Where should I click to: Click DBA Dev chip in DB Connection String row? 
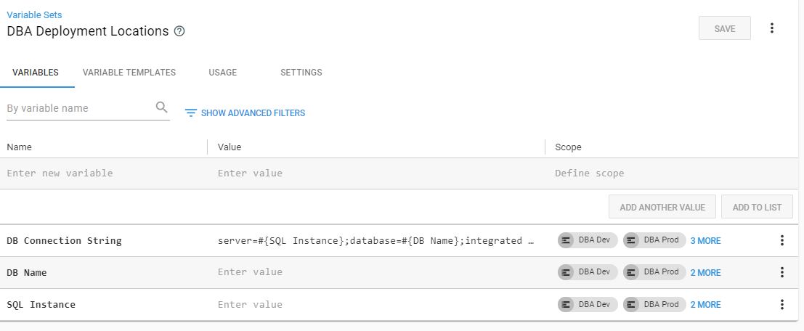(588, 240)
